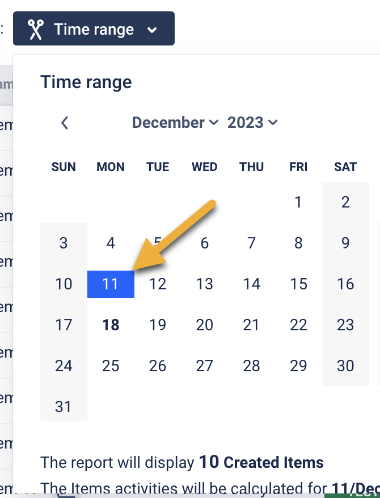Select December 25 date cell
The image size is (380, 498).
point(111,366)
